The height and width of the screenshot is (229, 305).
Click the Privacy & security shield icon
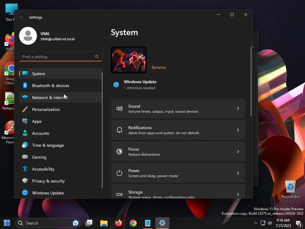[x=25, y=181]
